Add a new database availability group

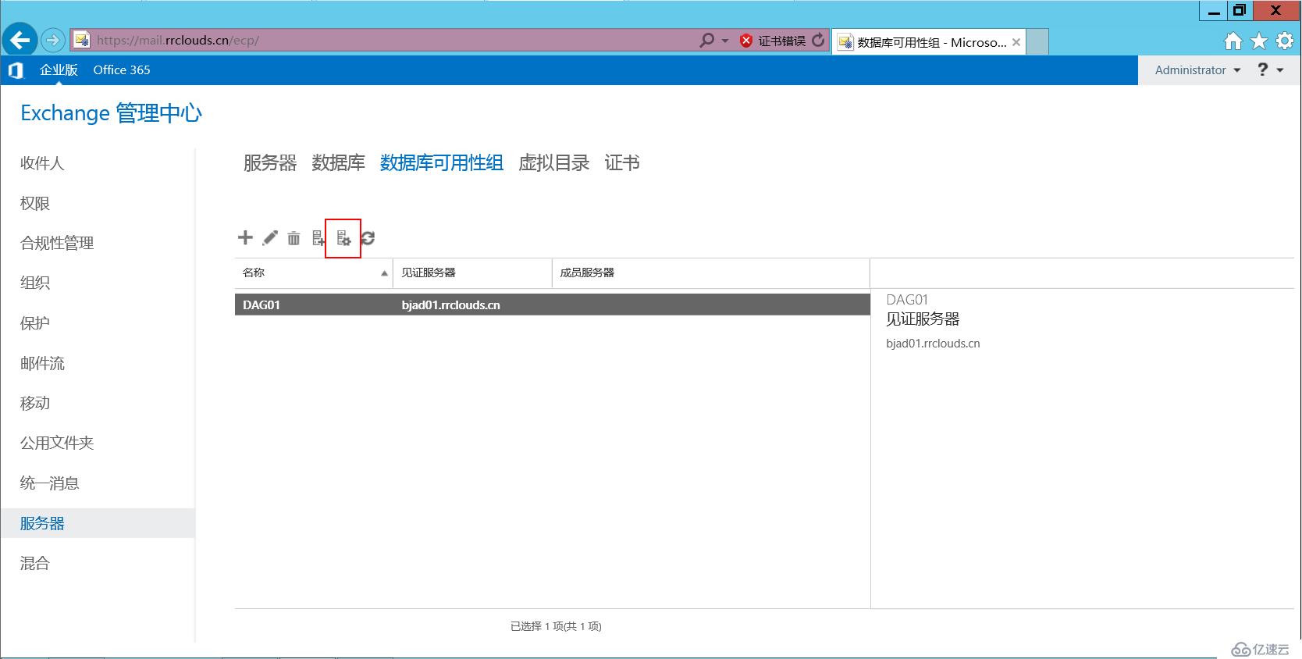[x=245, y=237]
